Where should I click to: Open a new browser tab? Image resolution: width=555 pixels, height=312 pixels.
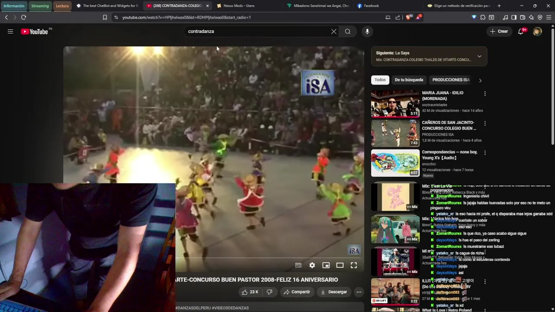click(499, 6)
